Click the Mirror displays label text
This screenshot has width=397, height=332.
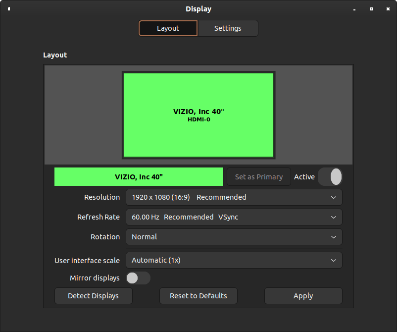(x=95, y=278)
